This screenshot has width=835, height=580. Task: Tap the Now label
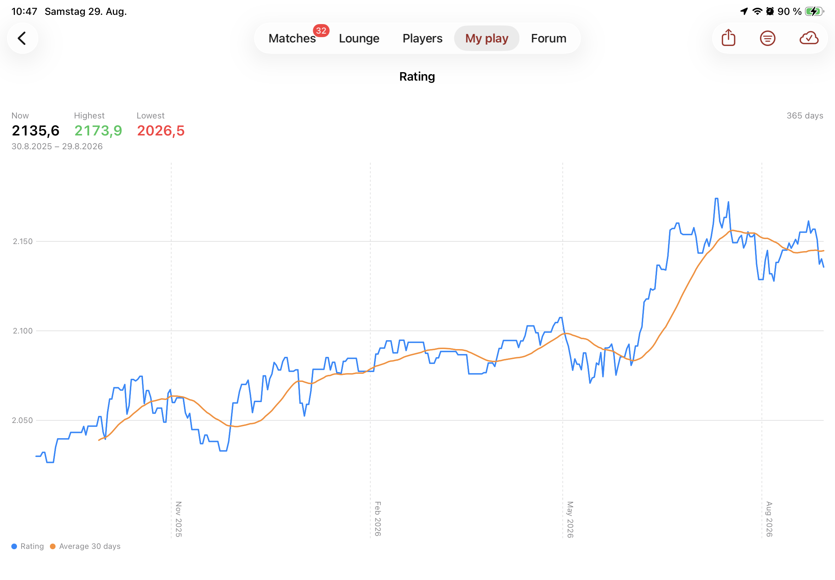click(x=20, y=116)
